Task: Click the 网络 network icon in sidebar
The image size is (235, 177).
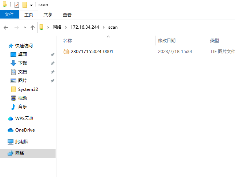Action: (11, 153)
